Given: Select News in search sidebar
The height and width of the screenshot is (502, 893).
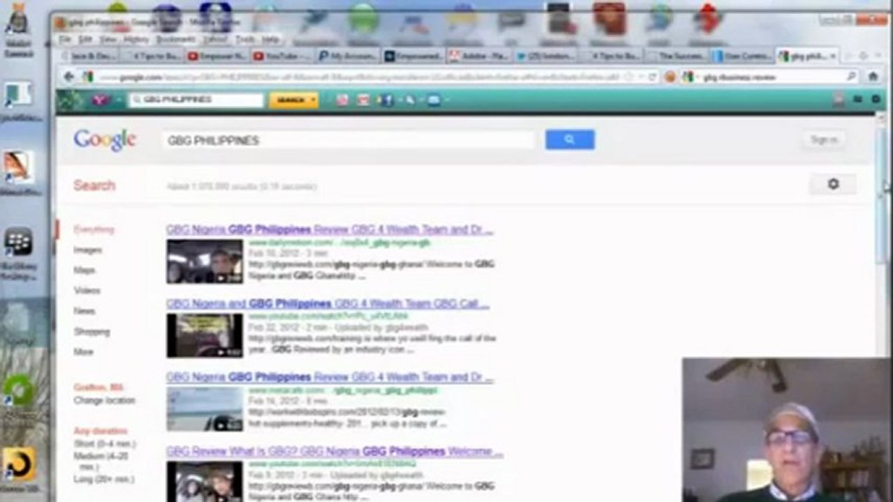Looking at the screenshot, I should coord(84,311).
